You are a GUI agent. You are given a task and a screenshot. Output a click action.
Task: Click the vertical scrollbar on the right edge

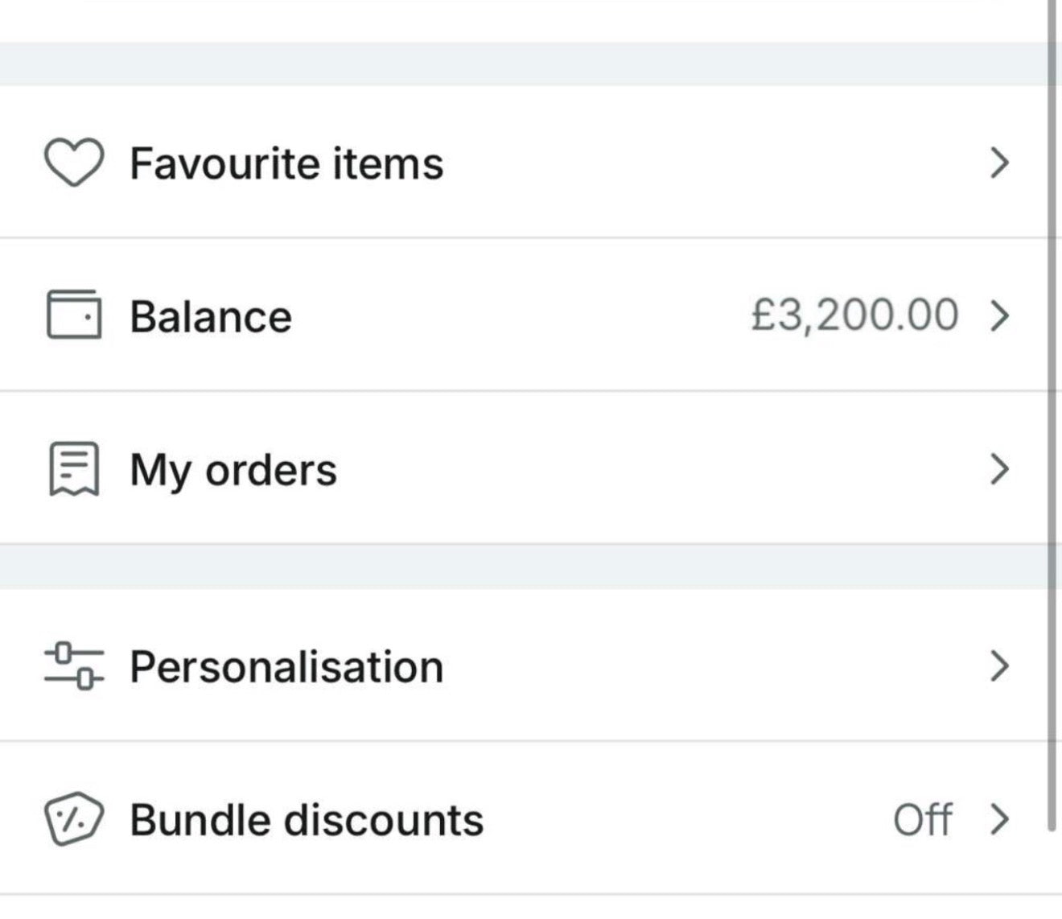pyautogui.click(x=1052, y=402)
